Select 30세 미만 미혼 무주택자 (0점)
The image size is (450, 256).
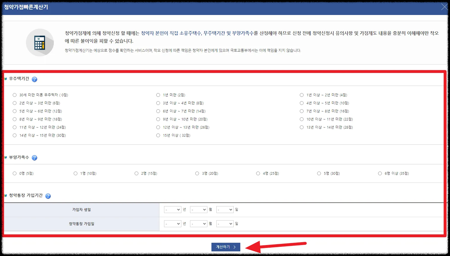(14, 95)
